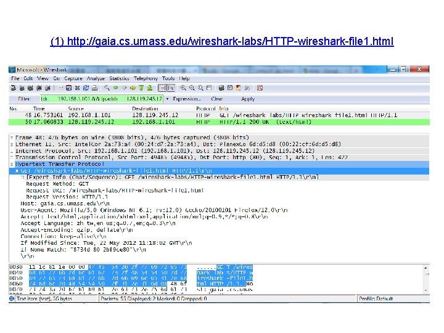
Task: Expand Transmission Control Protocol node
Action: [12, 157]
